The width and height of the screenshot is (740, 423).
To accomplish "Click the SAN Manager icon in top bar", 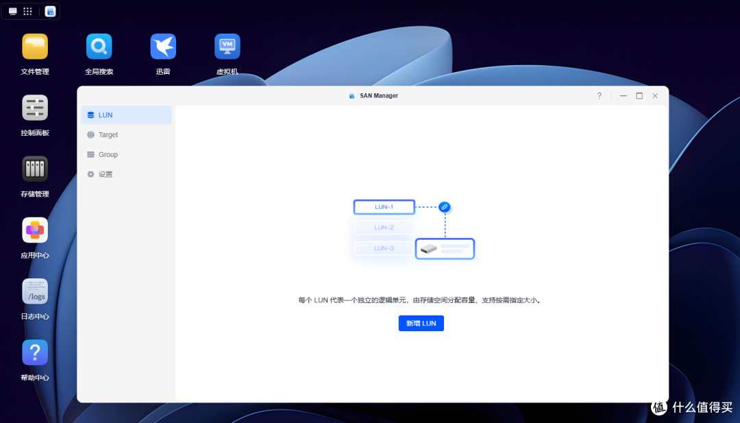I will (51, 12).
